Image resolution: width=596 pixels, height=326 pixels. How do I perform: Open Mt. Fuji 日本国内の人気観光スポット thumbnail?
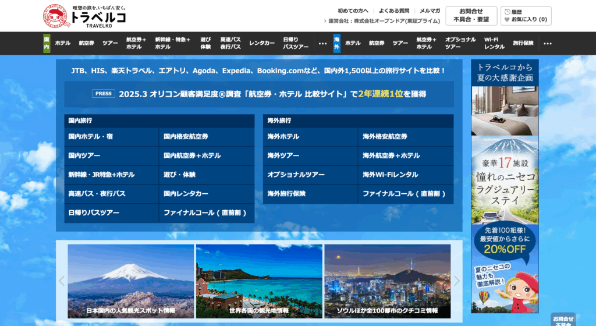click(x=131, y=281)
